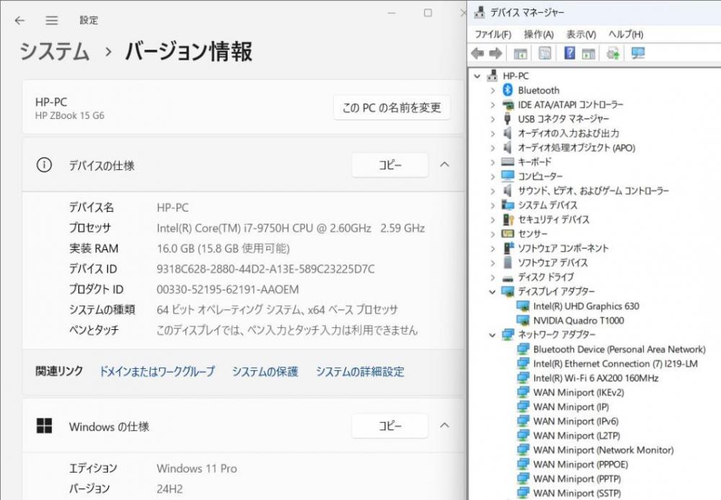Click the HP-PC root computer icon in tree

click(x=492, y=76)
